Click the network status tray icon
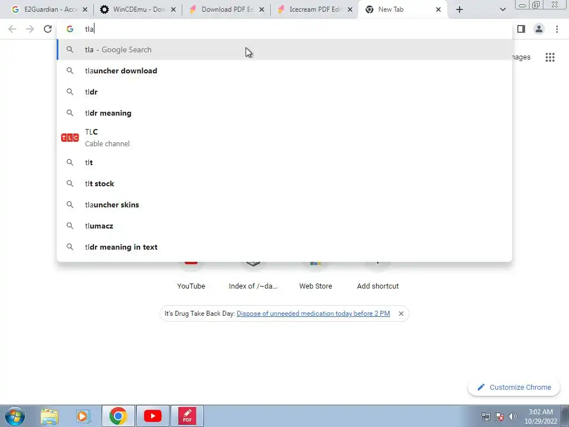Screen dimensions: 569x427 point(486,416)
